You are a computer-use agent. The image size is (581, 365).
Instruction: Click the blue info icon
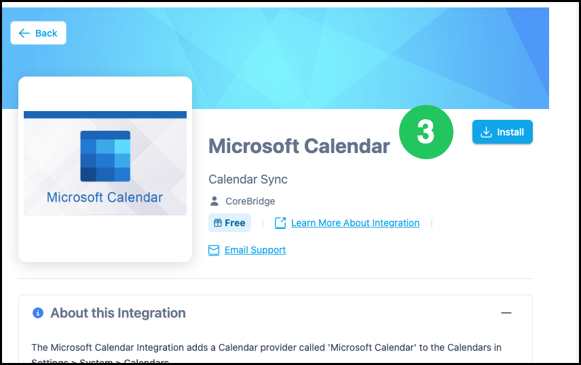pos(38,313)
